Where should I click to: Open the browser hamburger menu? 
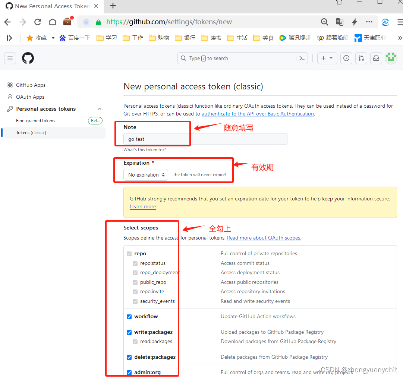[400, 22]
